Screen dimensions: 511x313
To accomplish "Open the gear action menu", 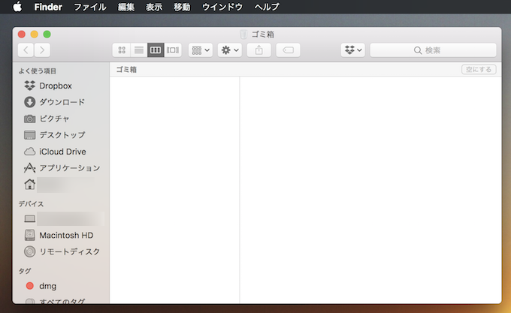I will 229,50.
